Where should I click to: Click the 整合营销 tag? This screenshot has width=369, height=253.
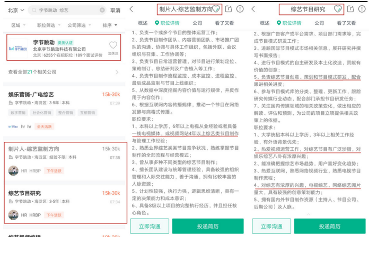coord(66,113)
